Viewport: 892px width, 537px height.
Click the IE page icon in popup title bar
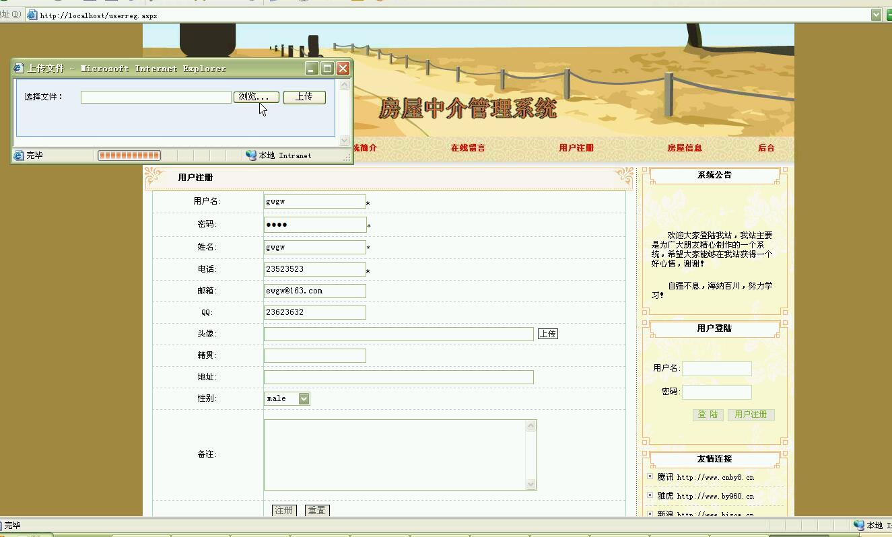point(19,69)
